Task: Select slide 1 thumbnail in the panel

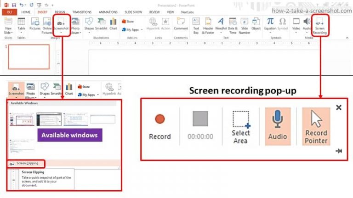Action: [29, 56]
